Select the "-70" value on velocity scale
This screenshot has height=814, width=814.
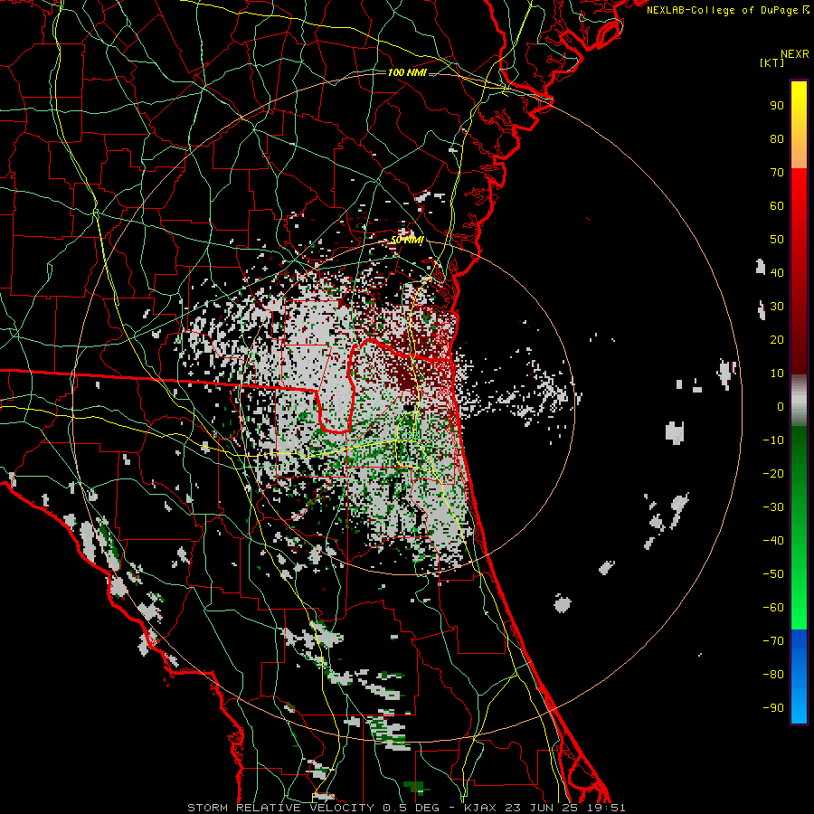pos(773,641)
